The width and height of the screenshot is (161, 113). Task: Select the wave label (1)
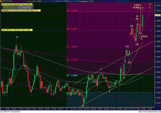(x=127, y=46)
